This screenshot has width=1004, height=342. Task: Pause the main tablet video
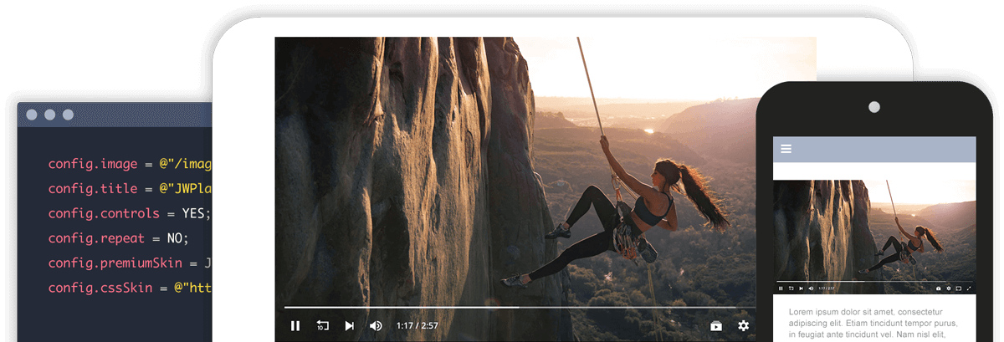(x=295, y=326)
